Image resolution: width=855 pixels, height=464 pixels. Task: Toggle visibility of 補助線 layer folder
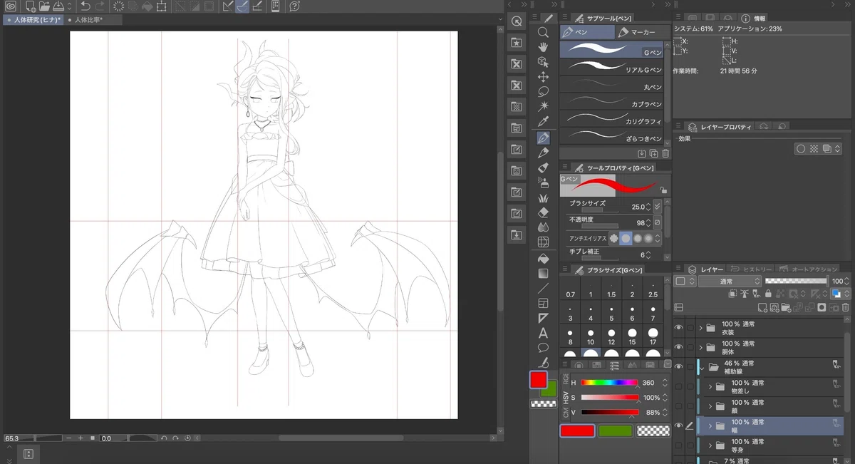[x=678, y=367]
